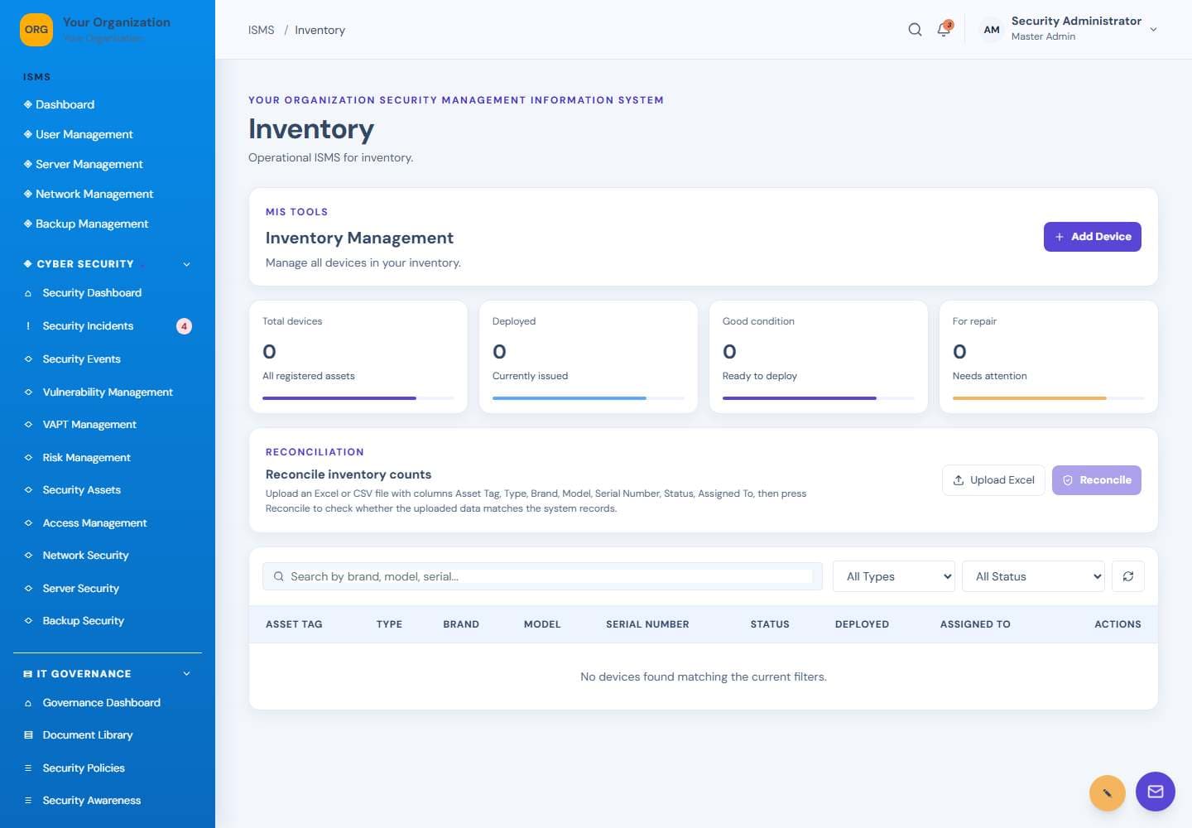Click the ORG logo badge

pos(36,30)
